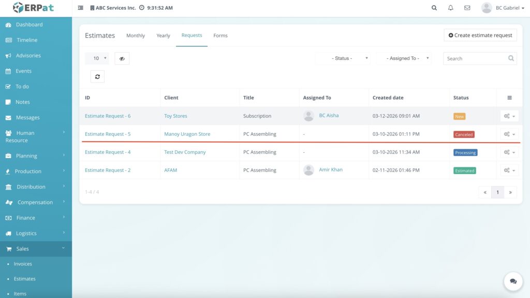The image size is (530, 298).
Task: Open actions gear for Estimate Request - 6
Action: 509,116
